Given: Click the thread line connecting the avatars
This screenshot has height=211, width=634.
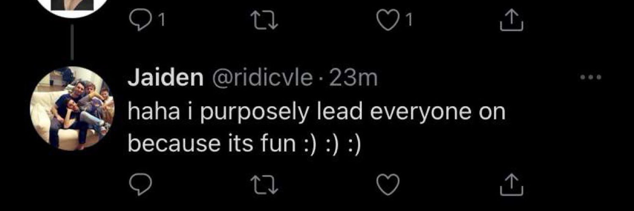Looking at the screenshot, I should pos(72,41).
